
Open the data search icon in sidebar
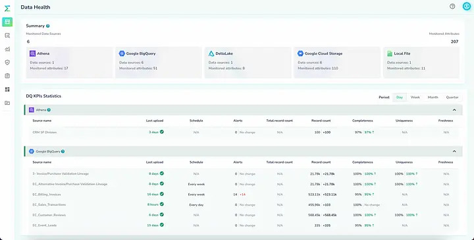(7, 36)
